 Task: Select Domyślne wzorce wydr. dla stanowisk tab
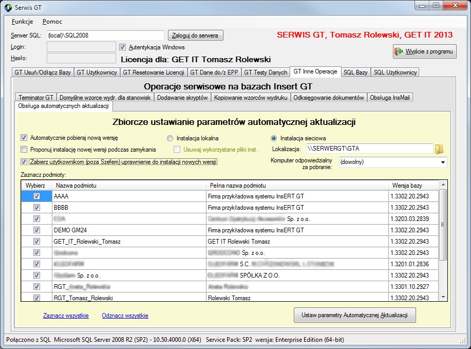click(105, 98)
